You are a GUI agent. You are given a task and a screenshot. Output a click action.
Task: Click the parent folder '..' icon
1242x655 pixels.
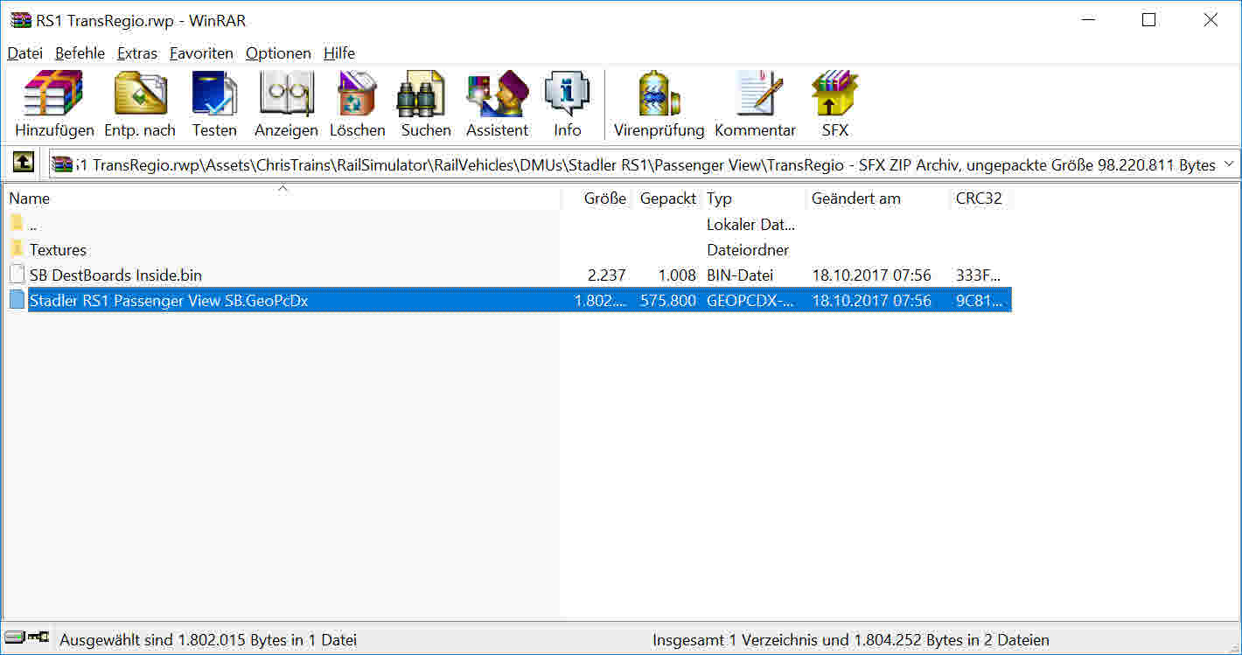[x=17, y=224]
